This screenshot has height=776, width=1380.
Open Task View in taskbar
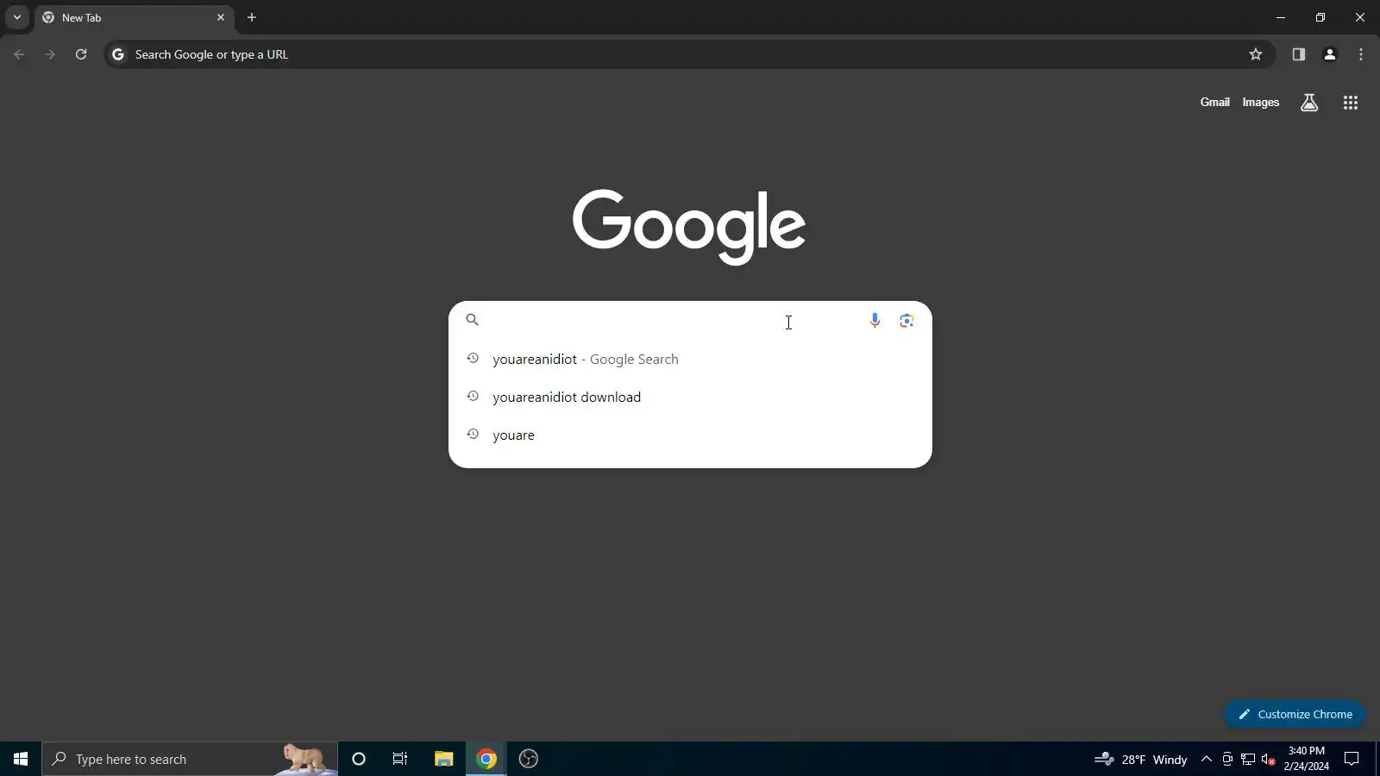coord(400,759)
